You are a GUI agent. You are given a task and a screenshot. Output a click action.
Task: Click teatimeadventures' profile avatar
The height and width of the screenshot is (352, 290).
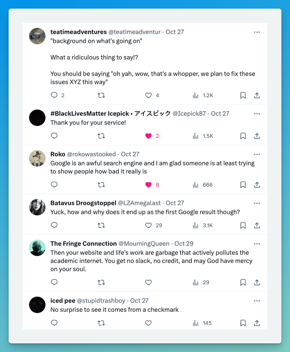(x=37, y=36)
